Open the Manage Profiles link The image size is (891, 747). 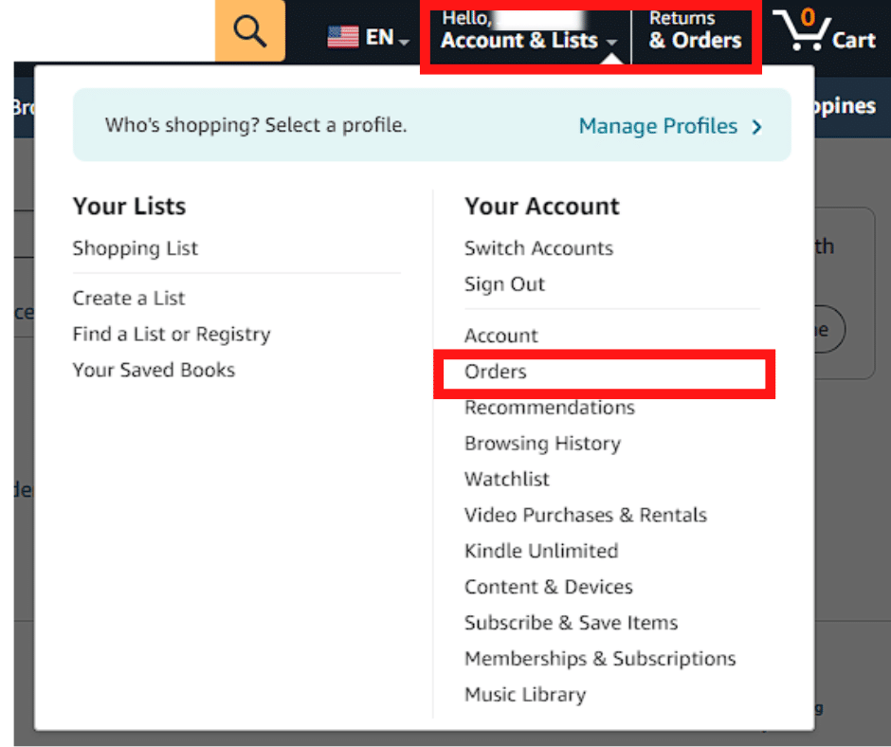(x=658, y=126)
